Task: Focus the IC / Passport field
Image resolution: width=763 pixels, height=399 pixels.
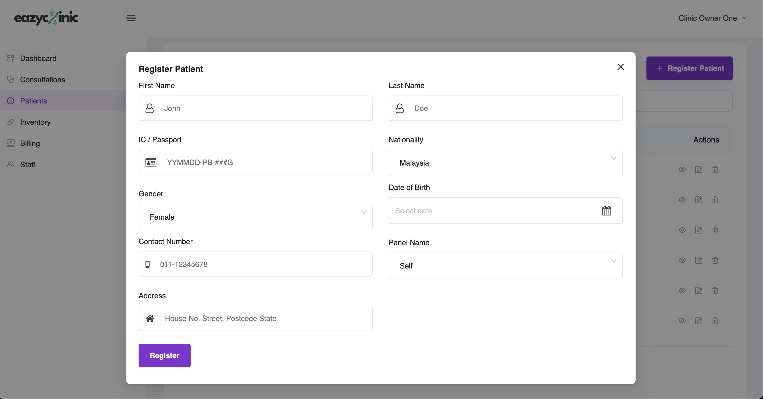Action: point(255,162)
